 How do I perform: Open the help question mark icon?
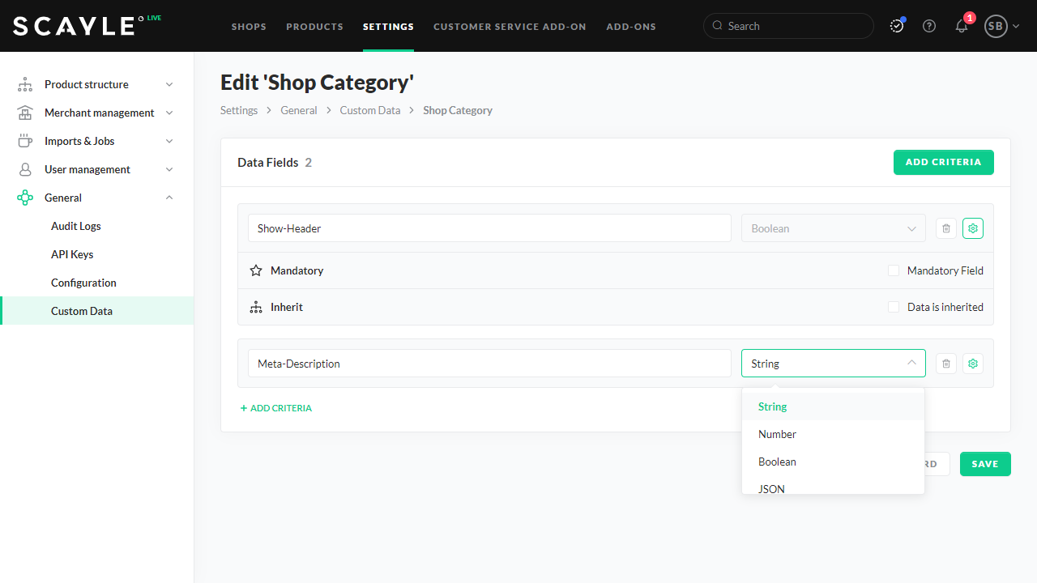929,26
